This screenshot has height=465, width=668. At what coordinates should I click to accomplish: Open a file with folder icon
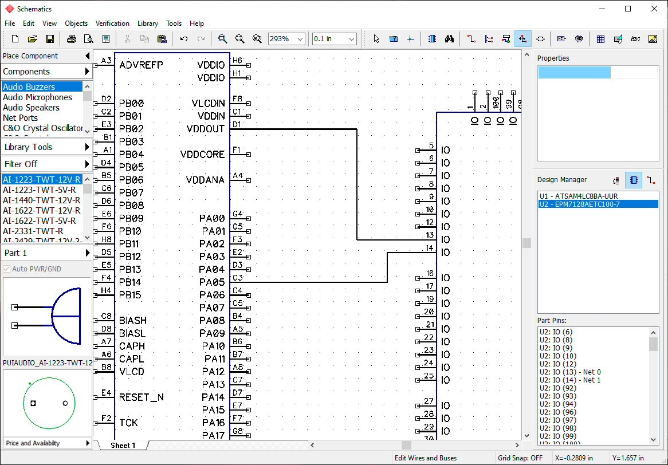click(x=33, y=39)
